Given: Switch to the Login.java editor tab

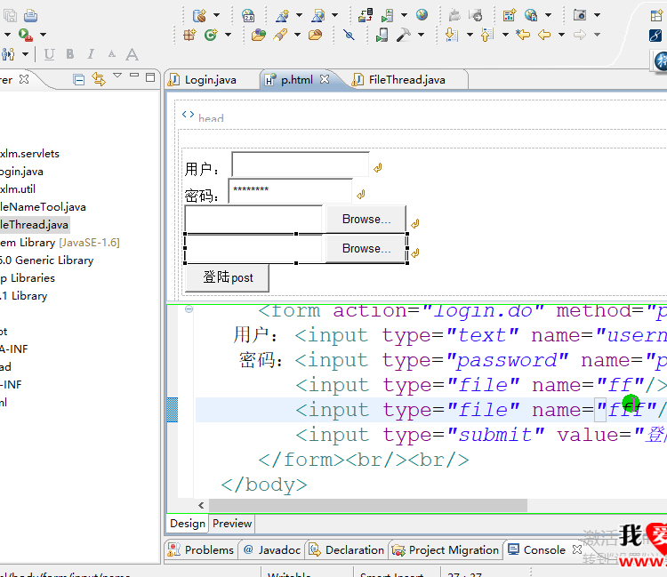Looking at the screenshot, I should pyautogui.click(x=210, y=80).
